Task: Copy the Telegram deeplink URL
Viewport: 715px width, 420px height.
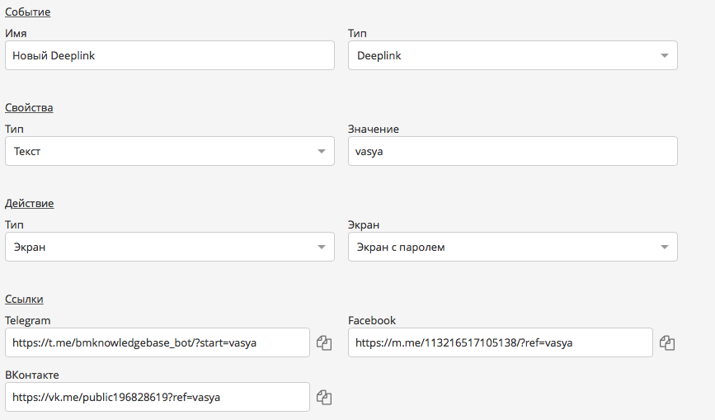Action: click(x=324, y=342)
